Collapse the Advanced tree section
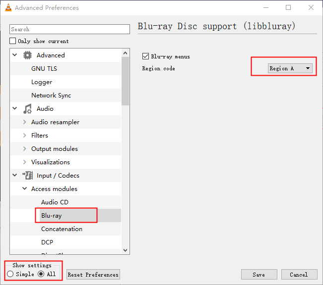 pyautogui.click(x=15, y=55)
